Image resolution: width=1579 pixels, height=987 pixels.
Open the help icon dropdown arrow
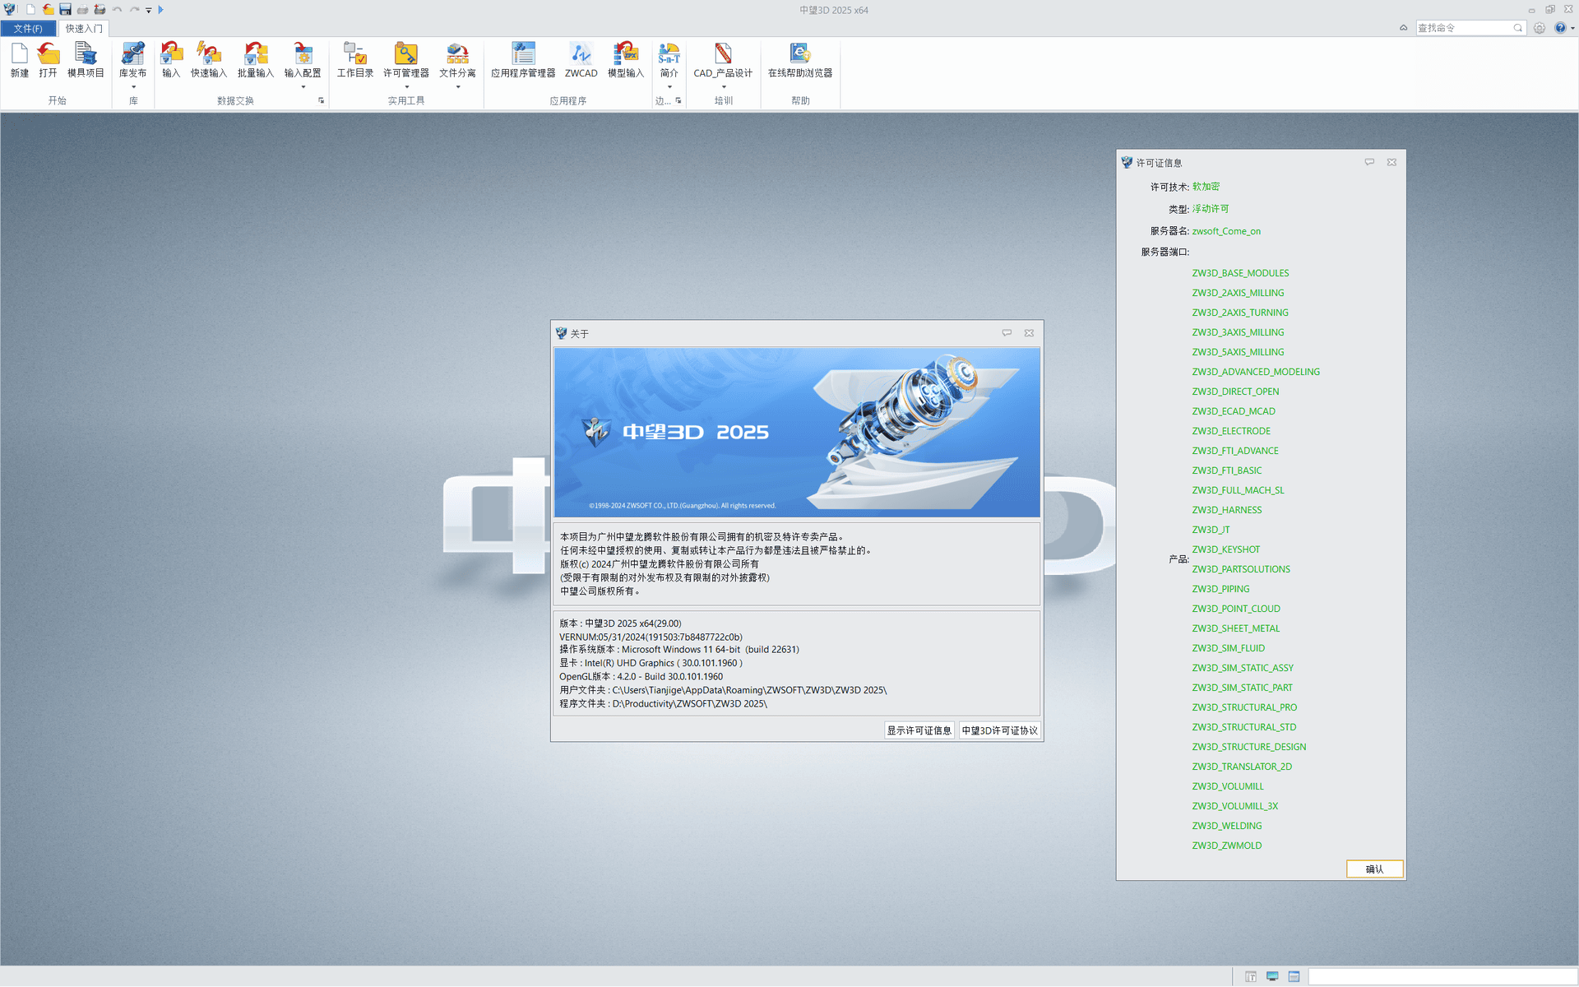[1572, 28]
